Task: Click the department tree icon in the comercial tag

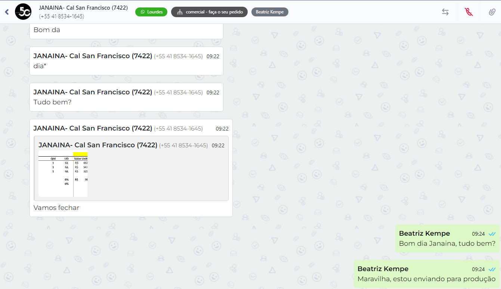Action: point(180,12)
